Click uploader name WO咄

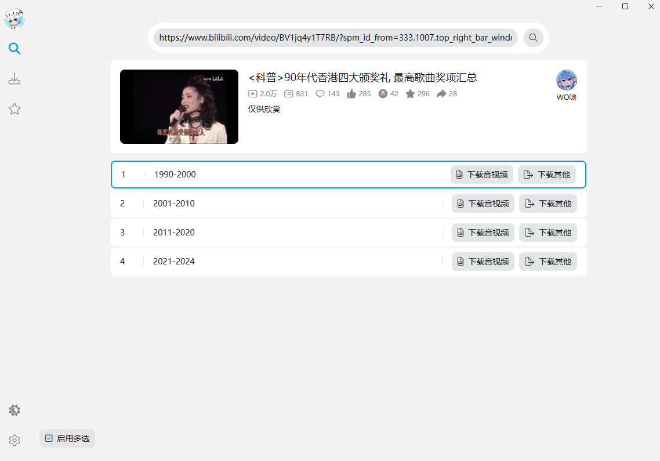tap(566, 97)
